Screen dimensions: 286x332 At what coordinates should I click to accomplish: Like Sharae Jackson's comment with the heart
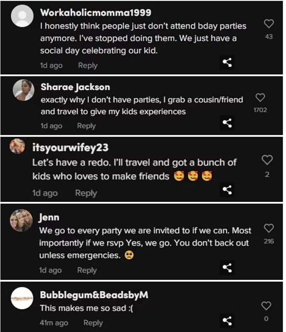(260, 97)
